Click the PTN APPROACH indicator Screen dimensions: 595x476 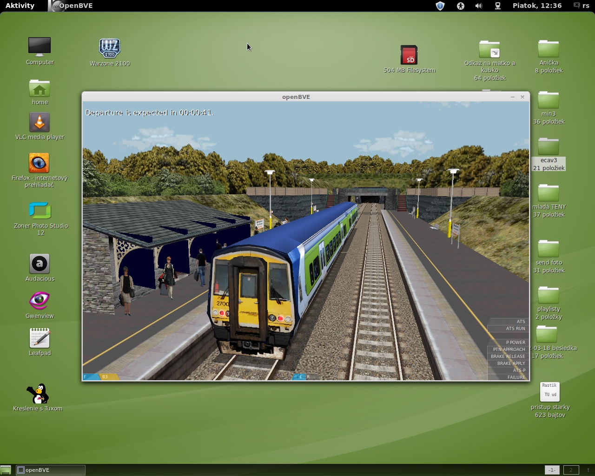click(x=508, y=349)
